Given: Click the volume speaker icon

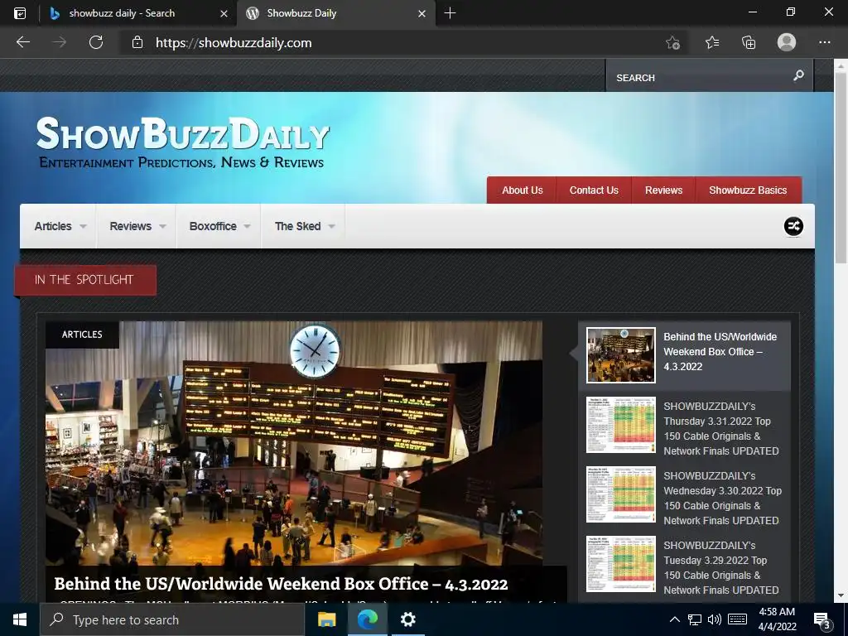Looking at the screenshot, I should tap(715, 619).
